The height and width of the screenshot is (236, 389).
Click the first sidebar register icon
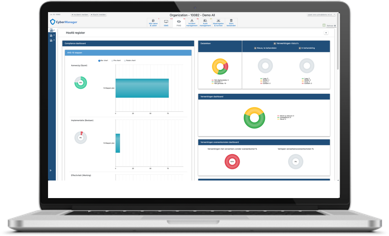[x=52, y=30]
